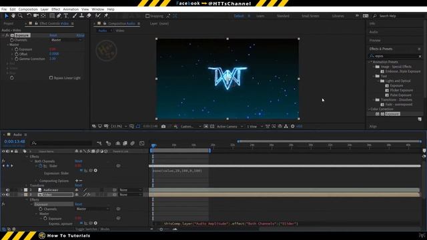Switch to the Project panel tab

coord(9,24)
